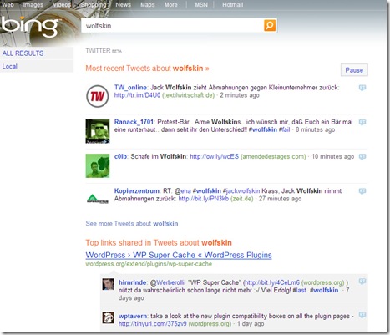
Task: Open c0lb username link
Action: click(x=120, y=156)
